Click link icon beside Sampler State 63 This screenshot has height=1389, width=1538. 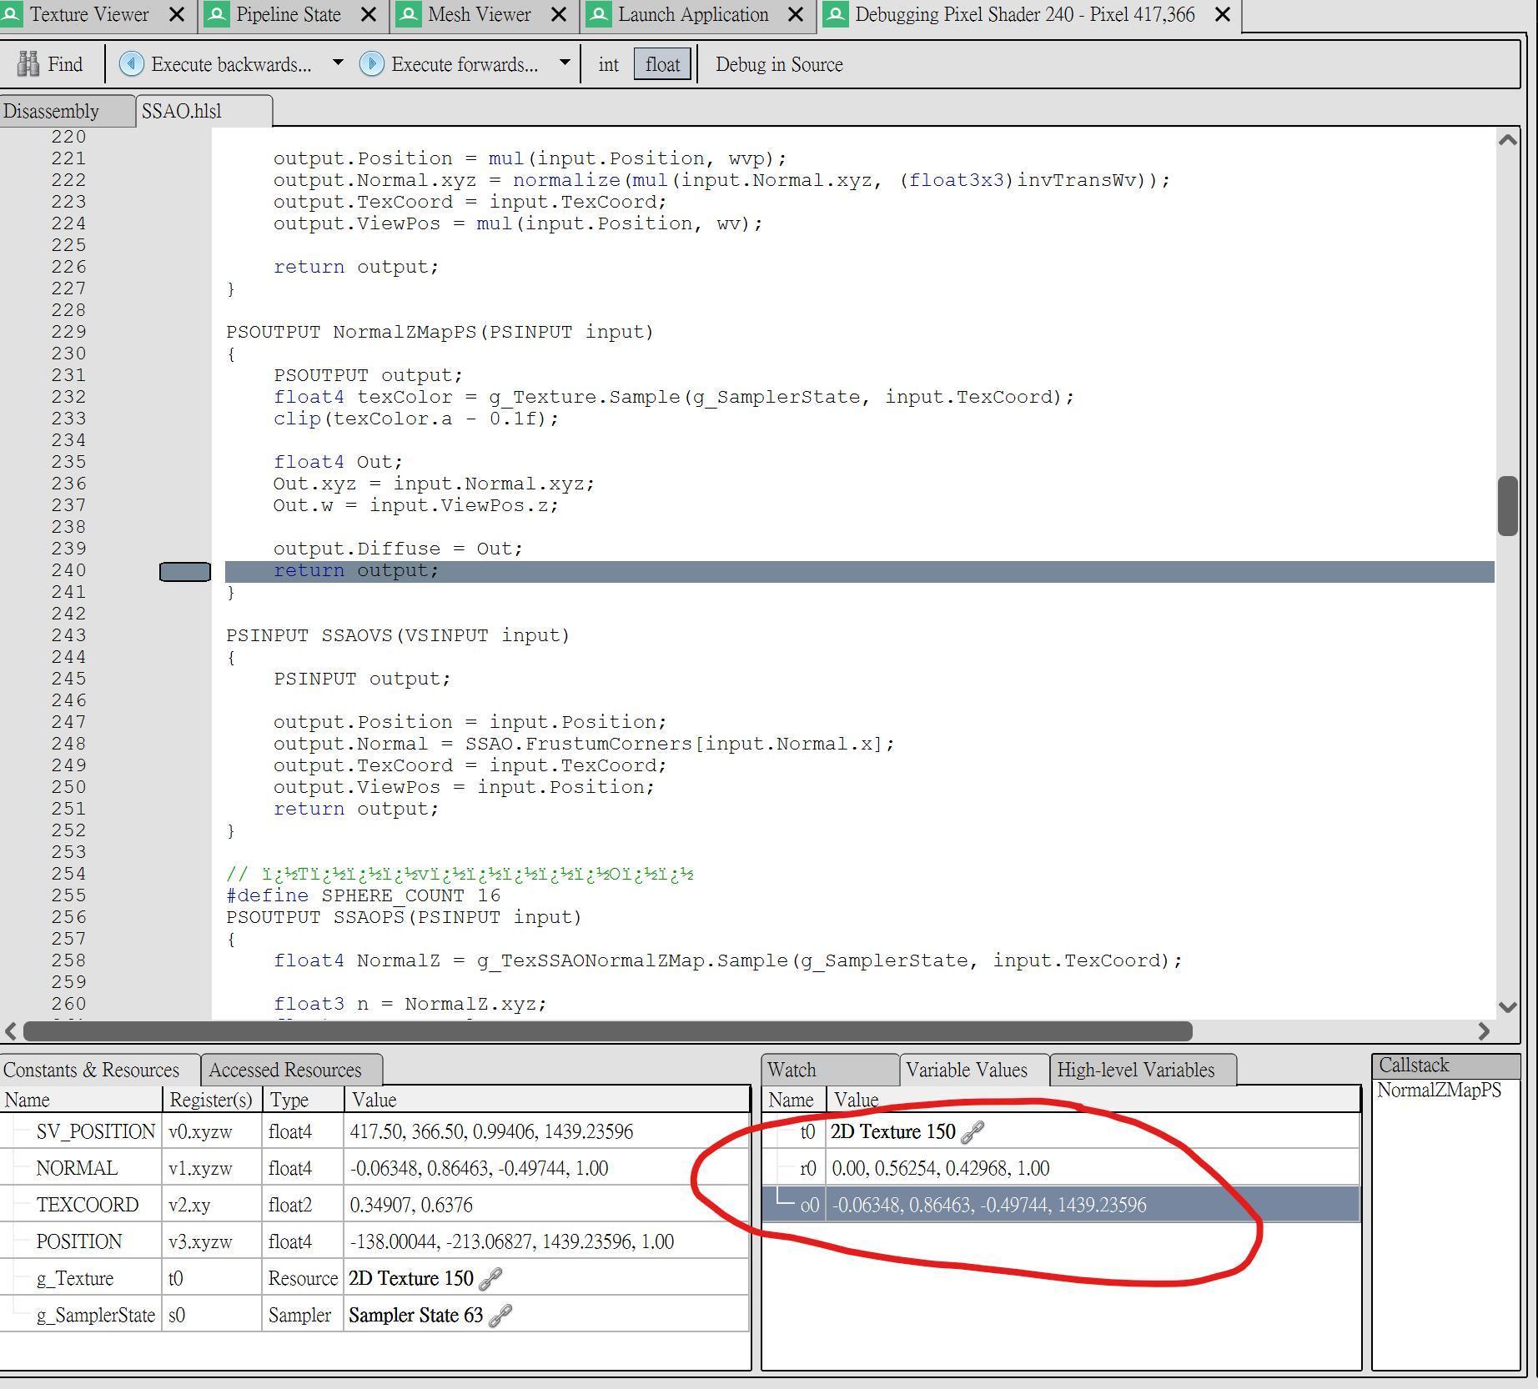[x=500, y=1315]
